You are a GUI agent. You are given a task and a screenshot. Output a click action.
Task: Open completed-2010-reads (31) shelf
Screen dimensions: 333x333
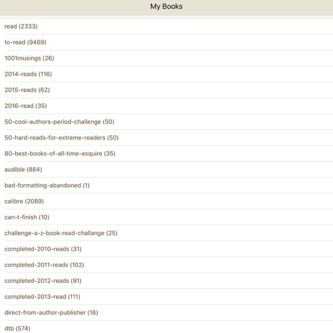(43, 249)
